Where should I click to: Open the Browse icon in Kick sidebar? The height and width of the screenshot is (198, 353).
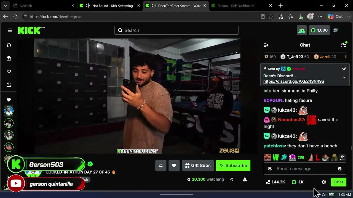[9, 58]
